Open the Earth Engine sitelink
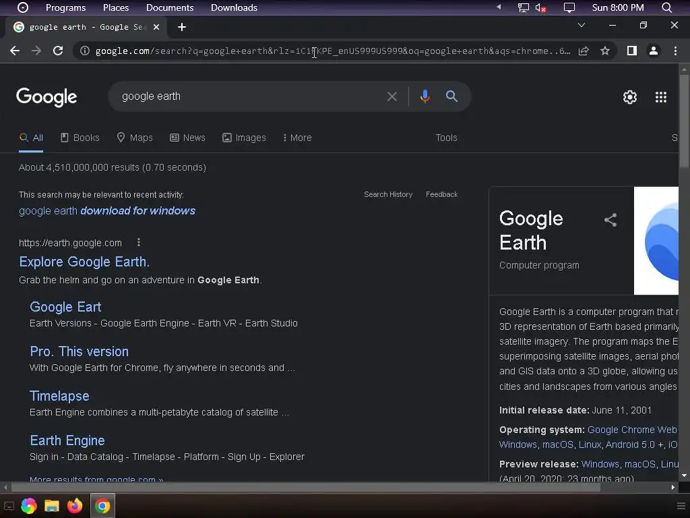The width and height of the screenshot is (690, 518). click(67, 440)
